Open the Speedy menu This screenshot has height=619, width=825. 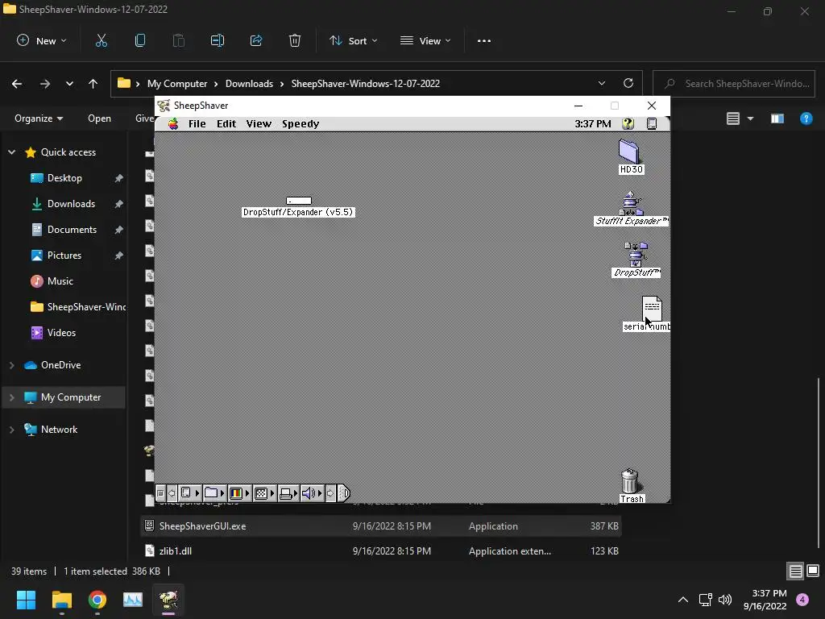301,123
